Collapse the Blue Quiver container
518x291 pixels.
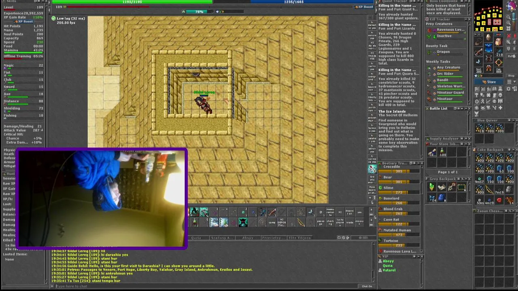[x=513, y=120]
